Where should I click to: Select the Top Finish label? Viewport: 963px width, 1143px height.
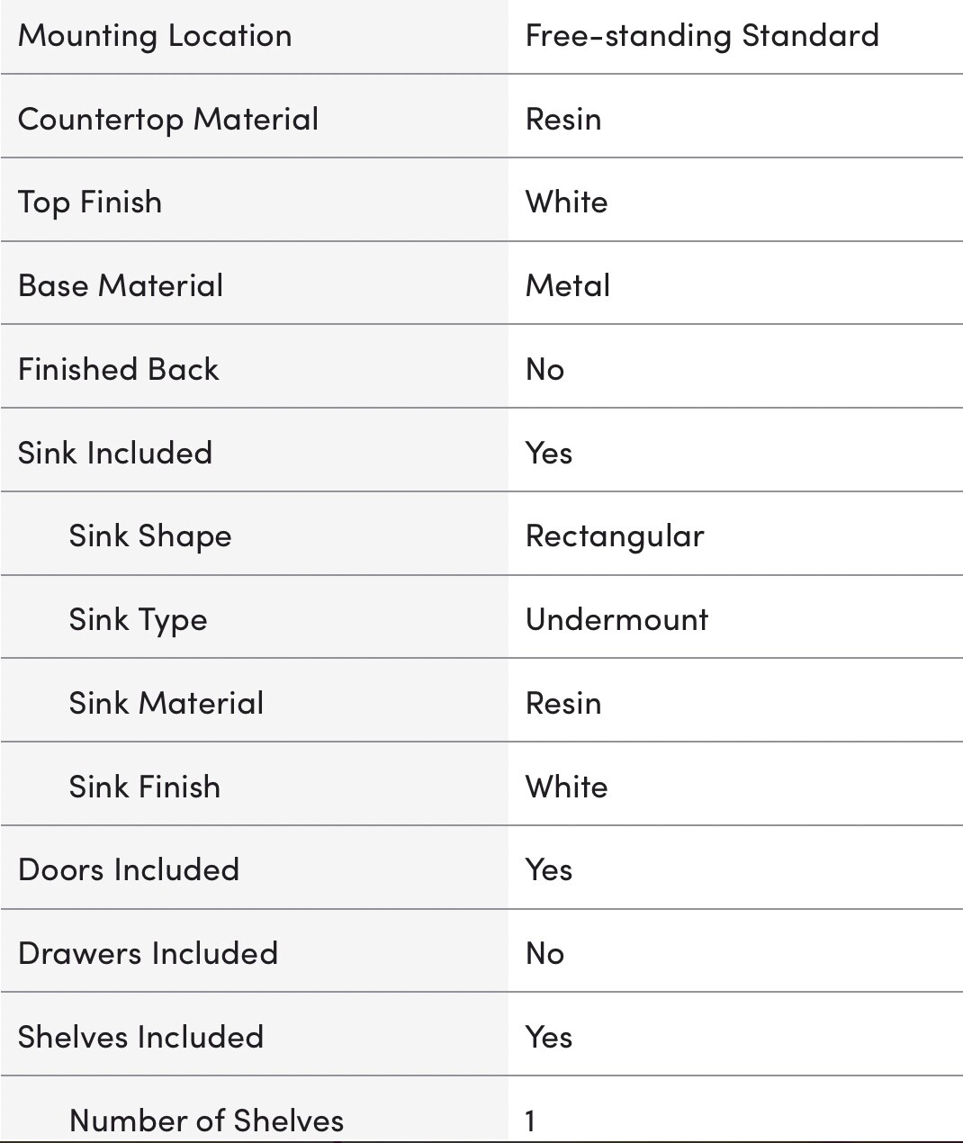(x=90, y=202)
